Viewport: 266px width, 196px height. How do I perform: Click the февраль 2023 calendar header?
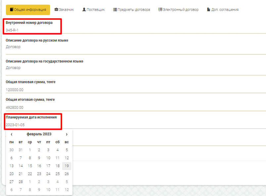39,134
